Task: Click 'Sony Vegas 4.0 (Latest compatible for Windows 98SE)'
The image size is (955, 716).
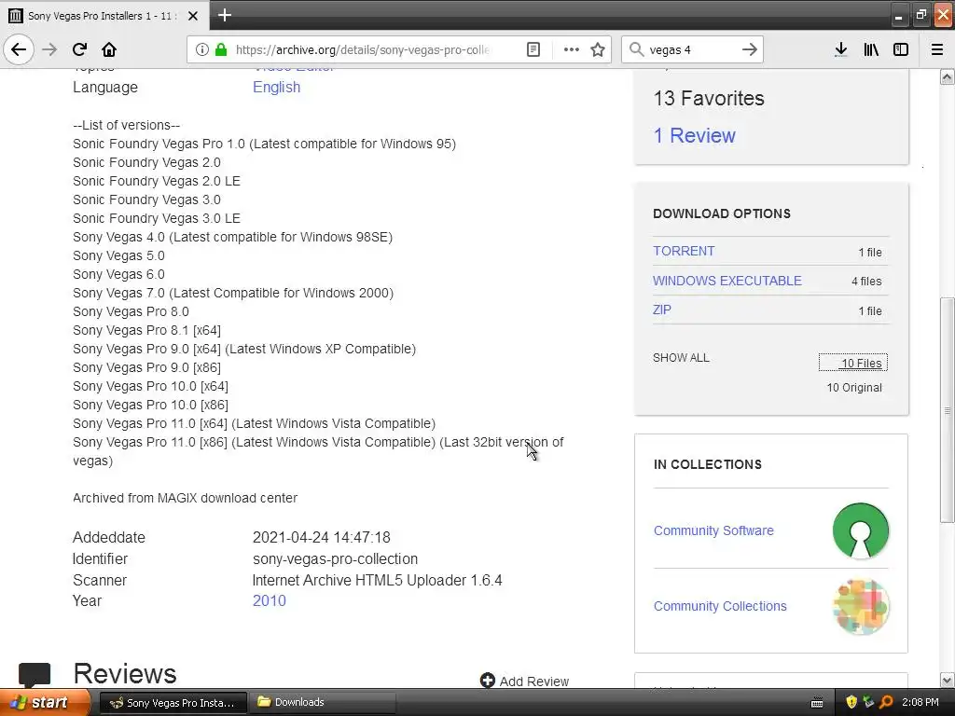Action: (232, 237)
